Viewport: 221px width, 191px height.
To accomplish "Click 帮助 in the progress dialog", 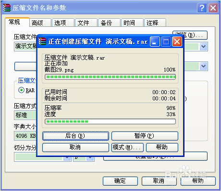I will [x=162, y=147].
